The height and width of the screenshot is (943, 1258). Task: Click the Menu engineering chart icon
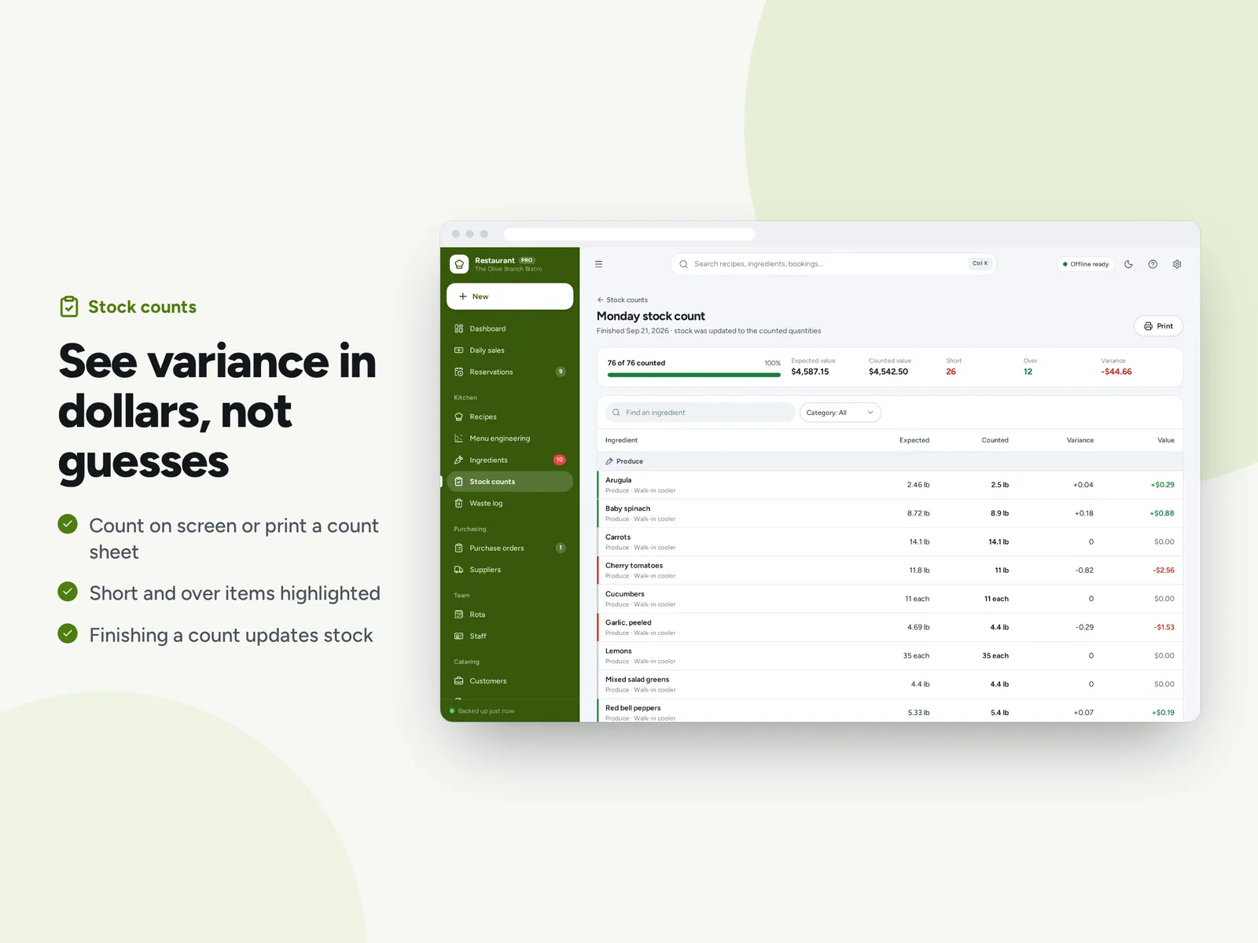[x=458, y=438]
